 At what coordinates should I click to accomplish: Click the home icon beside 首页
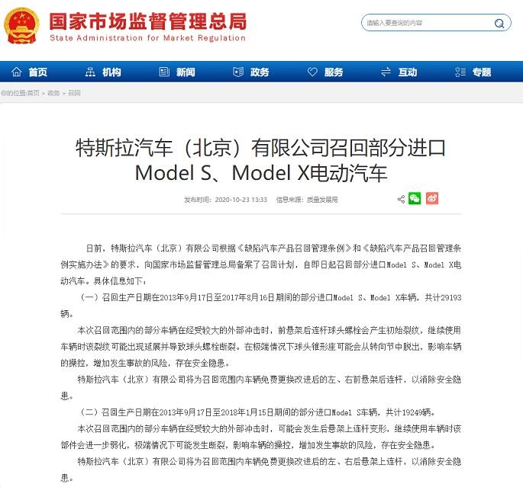(x=16, y=72)
